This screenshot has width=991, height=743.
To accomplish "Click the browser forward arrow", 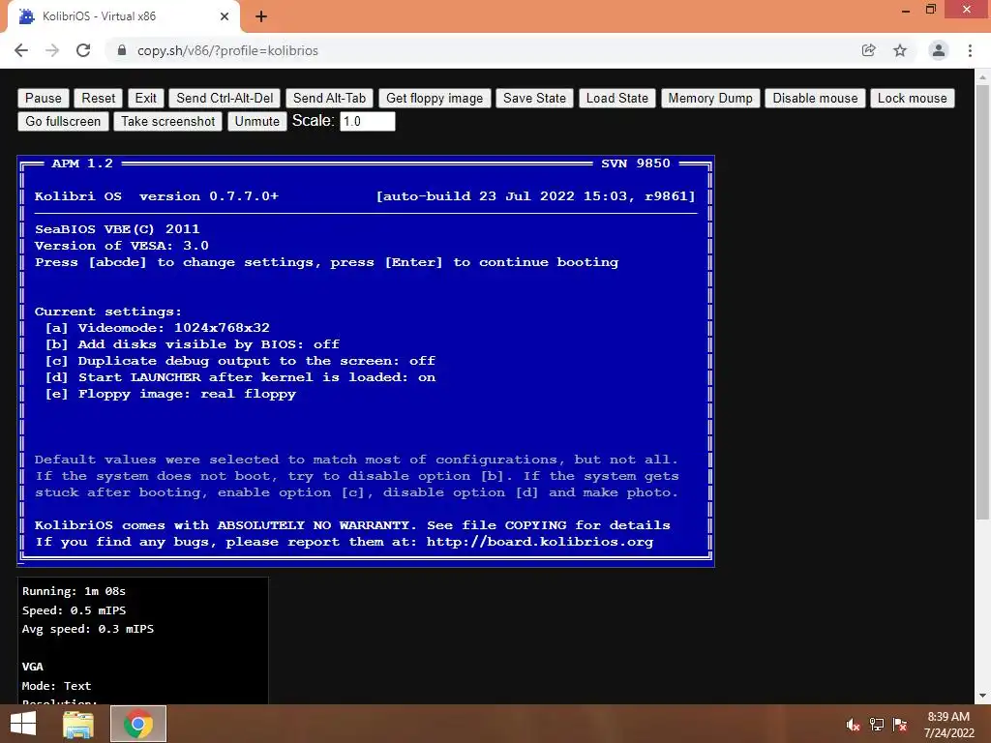I will coord(52,50).
